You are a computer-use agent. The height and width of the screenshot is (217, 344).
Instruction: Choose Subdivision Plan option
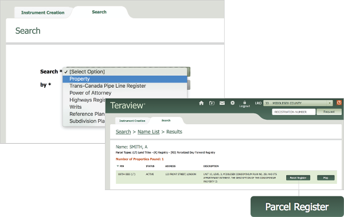point(84,121)
